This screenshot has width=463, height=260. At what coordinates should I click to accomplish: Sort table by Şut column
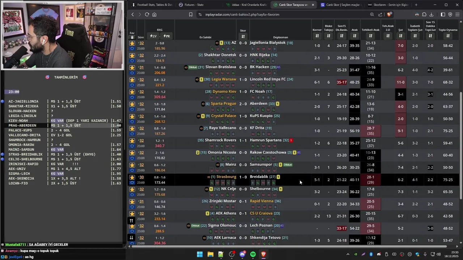point(400,36)
